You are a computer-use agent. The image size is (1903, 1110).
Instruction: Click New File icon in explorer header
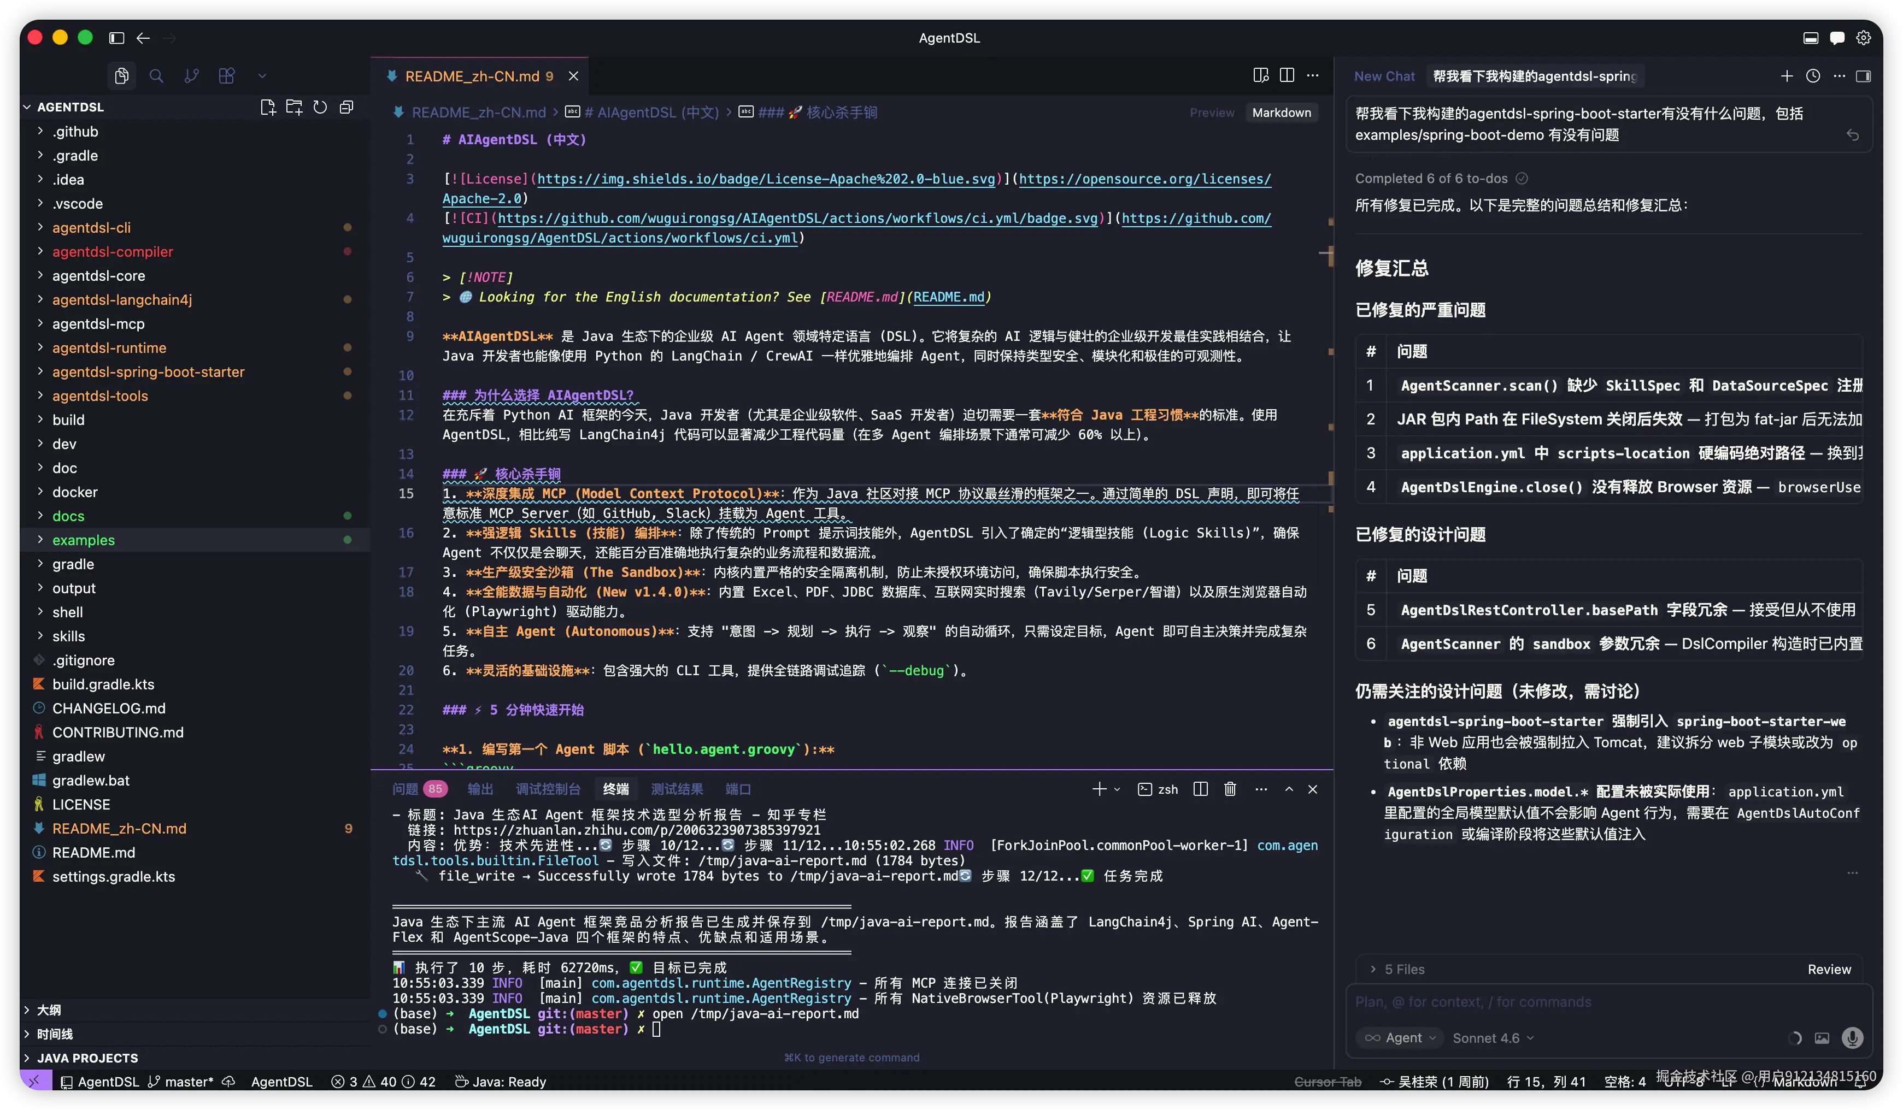[267, 107]
